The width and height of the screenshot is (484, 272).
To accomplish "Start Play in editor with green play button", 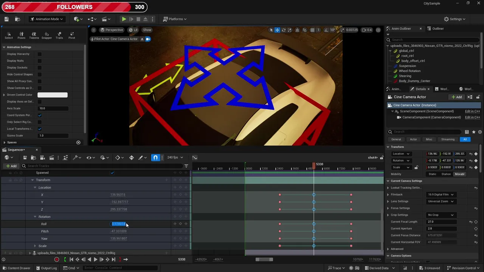I will (x=124, y=19).
